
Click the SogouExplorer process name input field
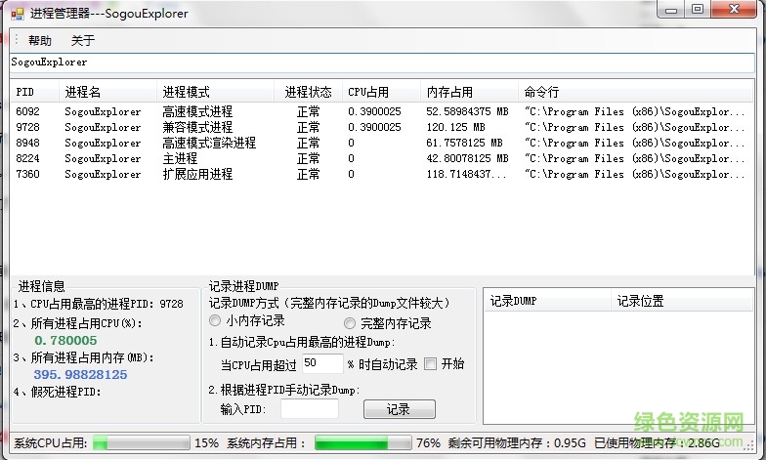382,63
